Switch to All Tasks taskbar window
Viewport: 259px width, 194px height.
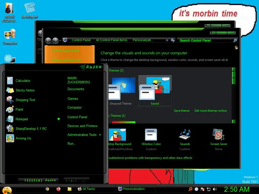pos(95,189)
